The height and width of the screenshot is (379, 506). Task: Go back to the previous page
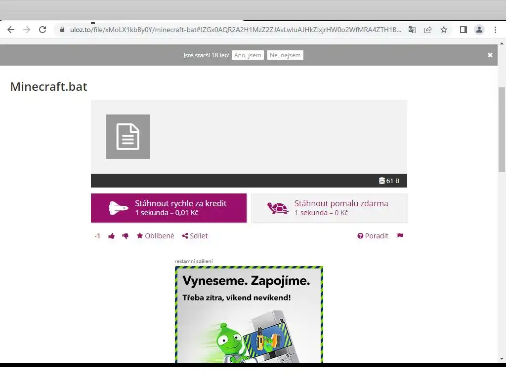(11, 30)
